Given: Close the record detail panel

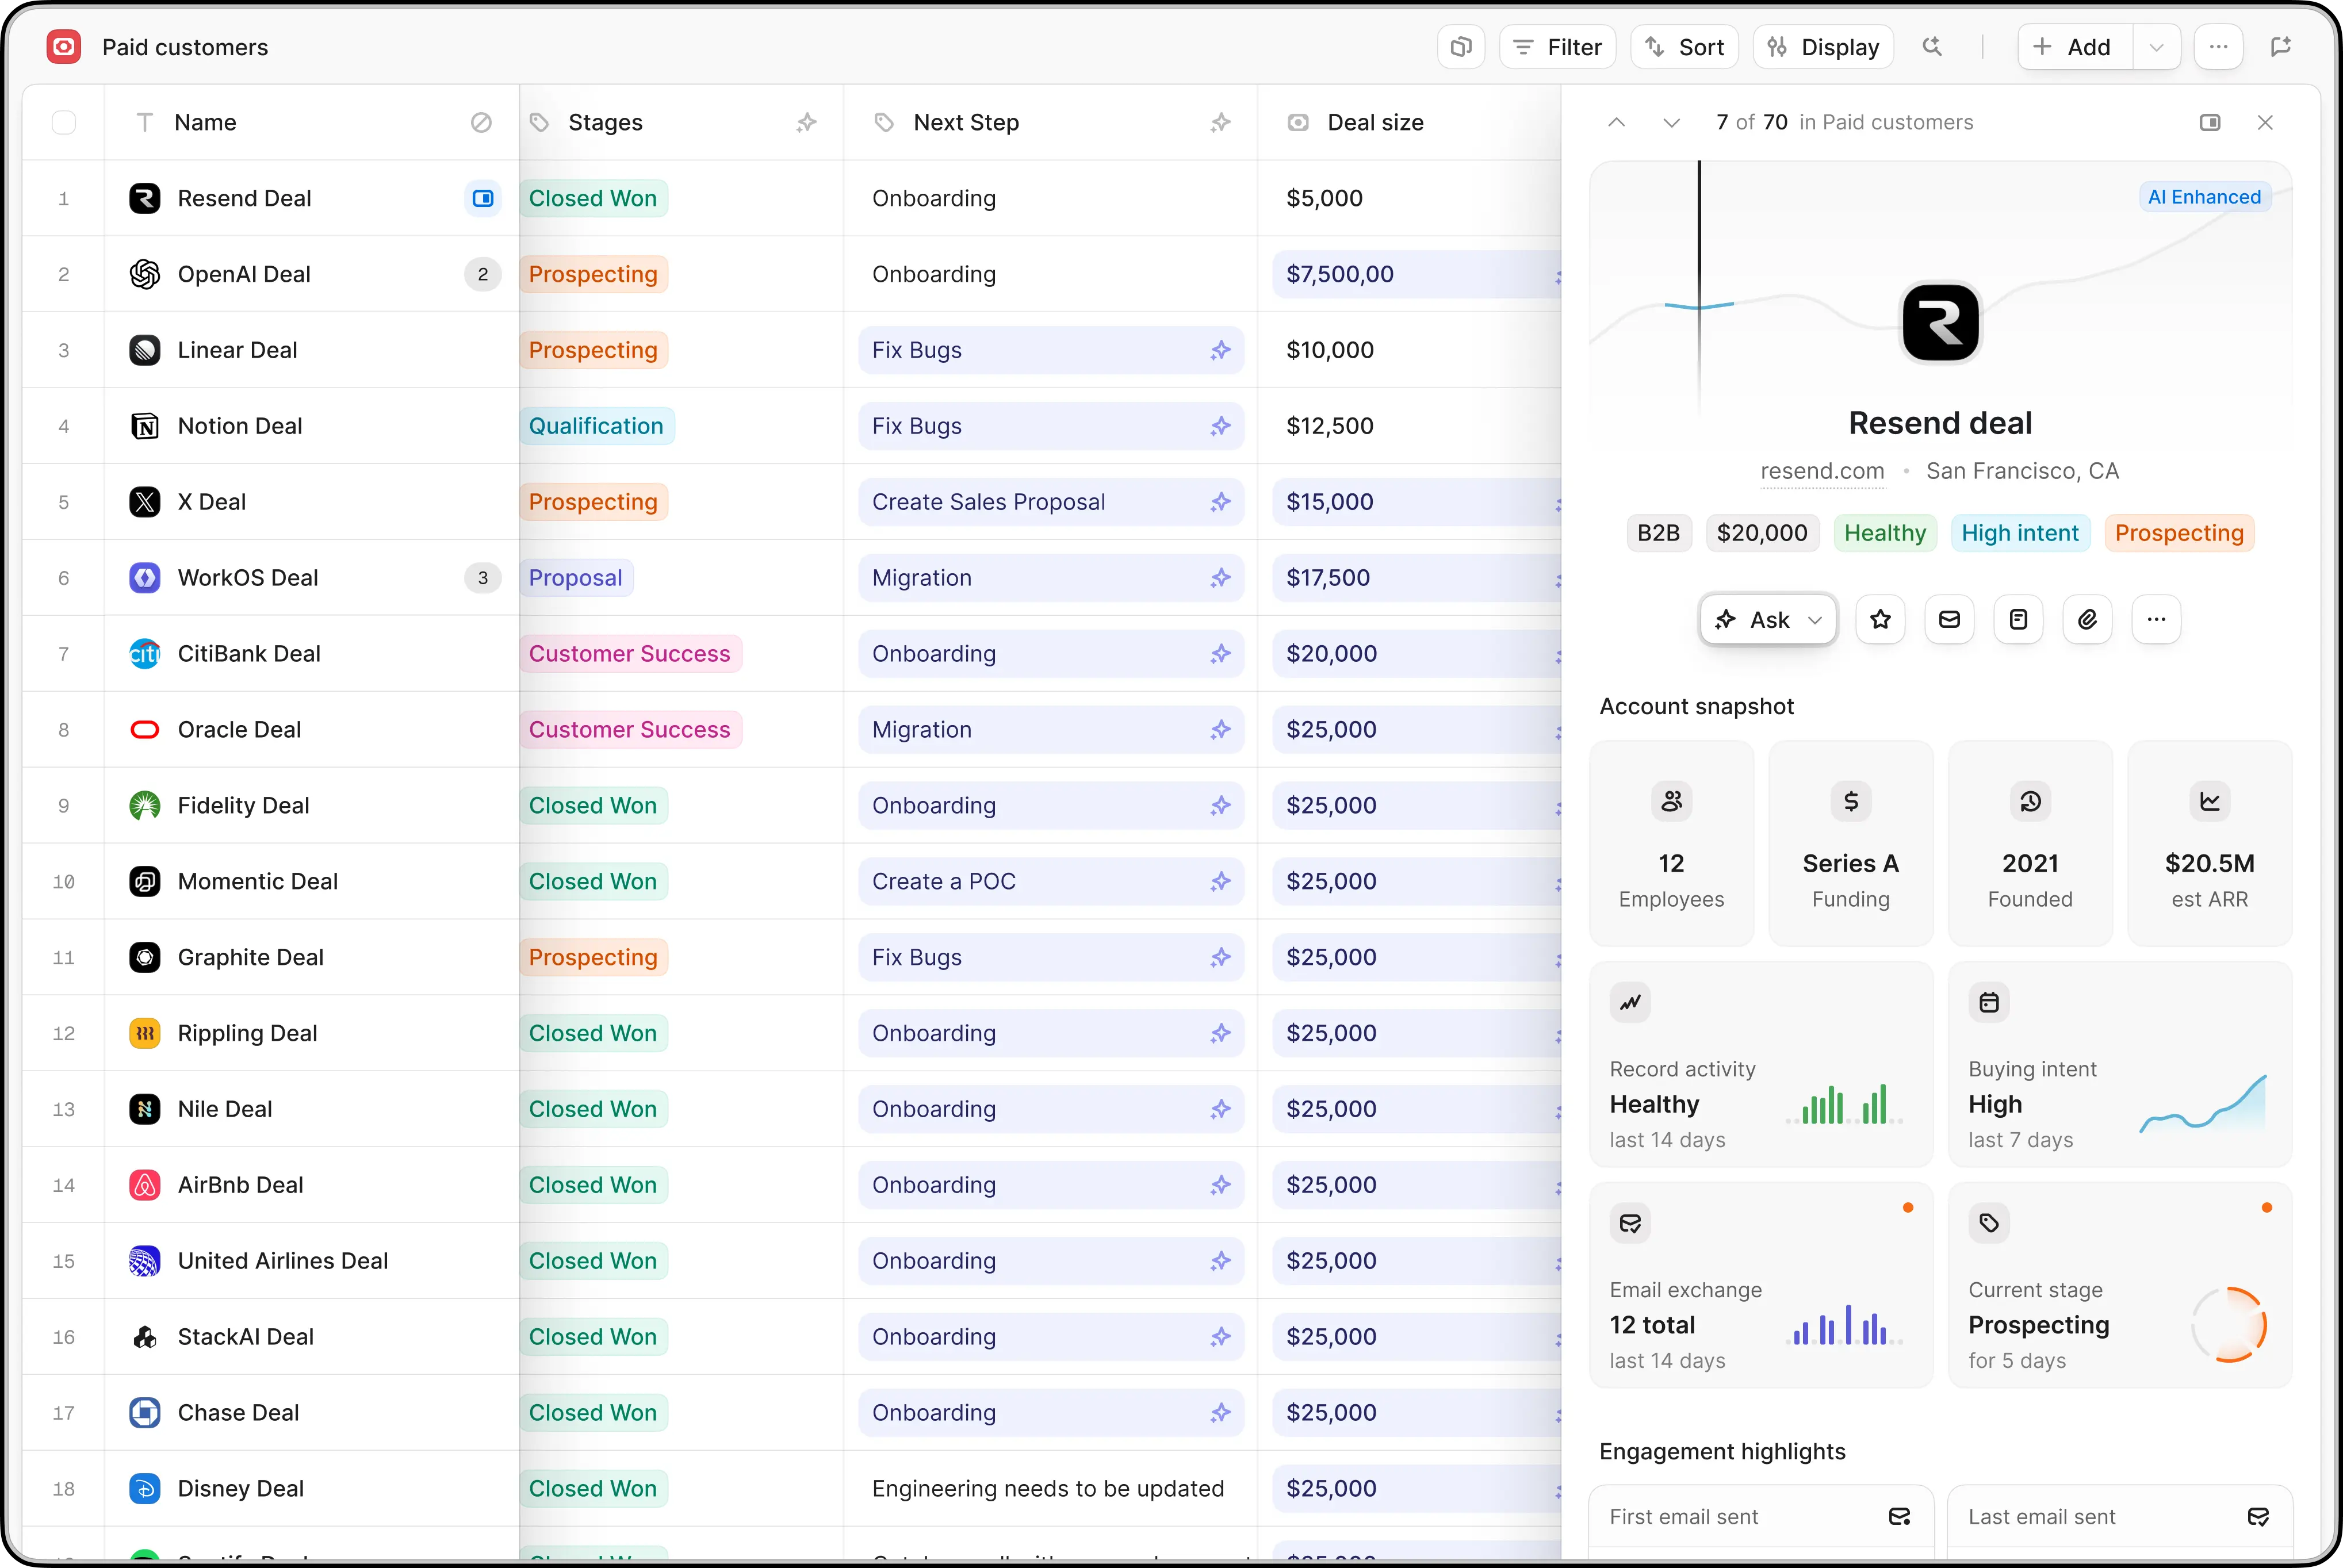Looking at the screenshot, I should pos(2265,122).
